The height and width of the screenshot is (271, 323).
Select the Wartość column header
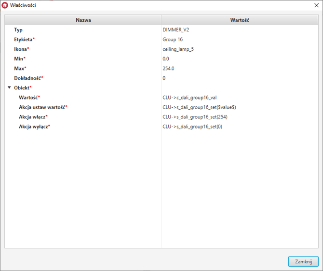coord(240,20)
